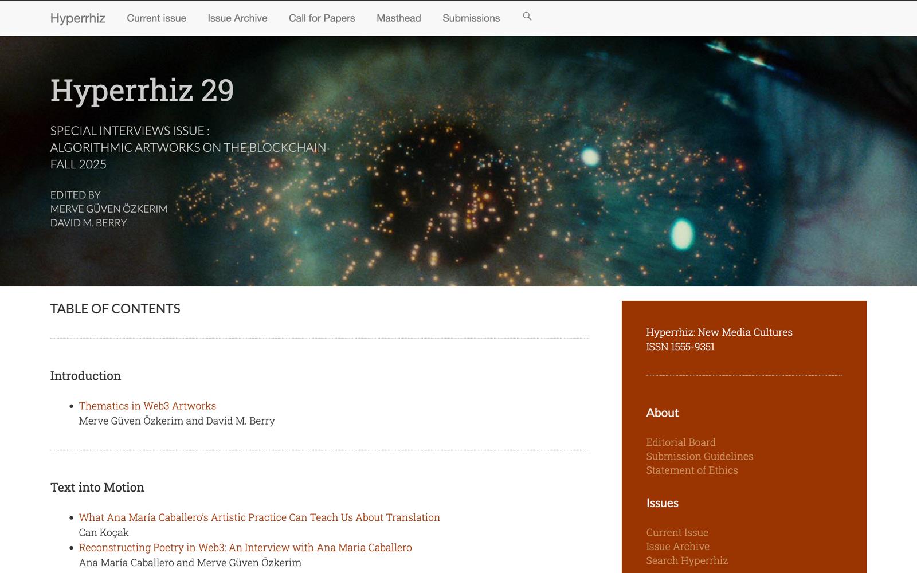Open Reconstructing Poetry in Web3 interview link

(245, 547)
